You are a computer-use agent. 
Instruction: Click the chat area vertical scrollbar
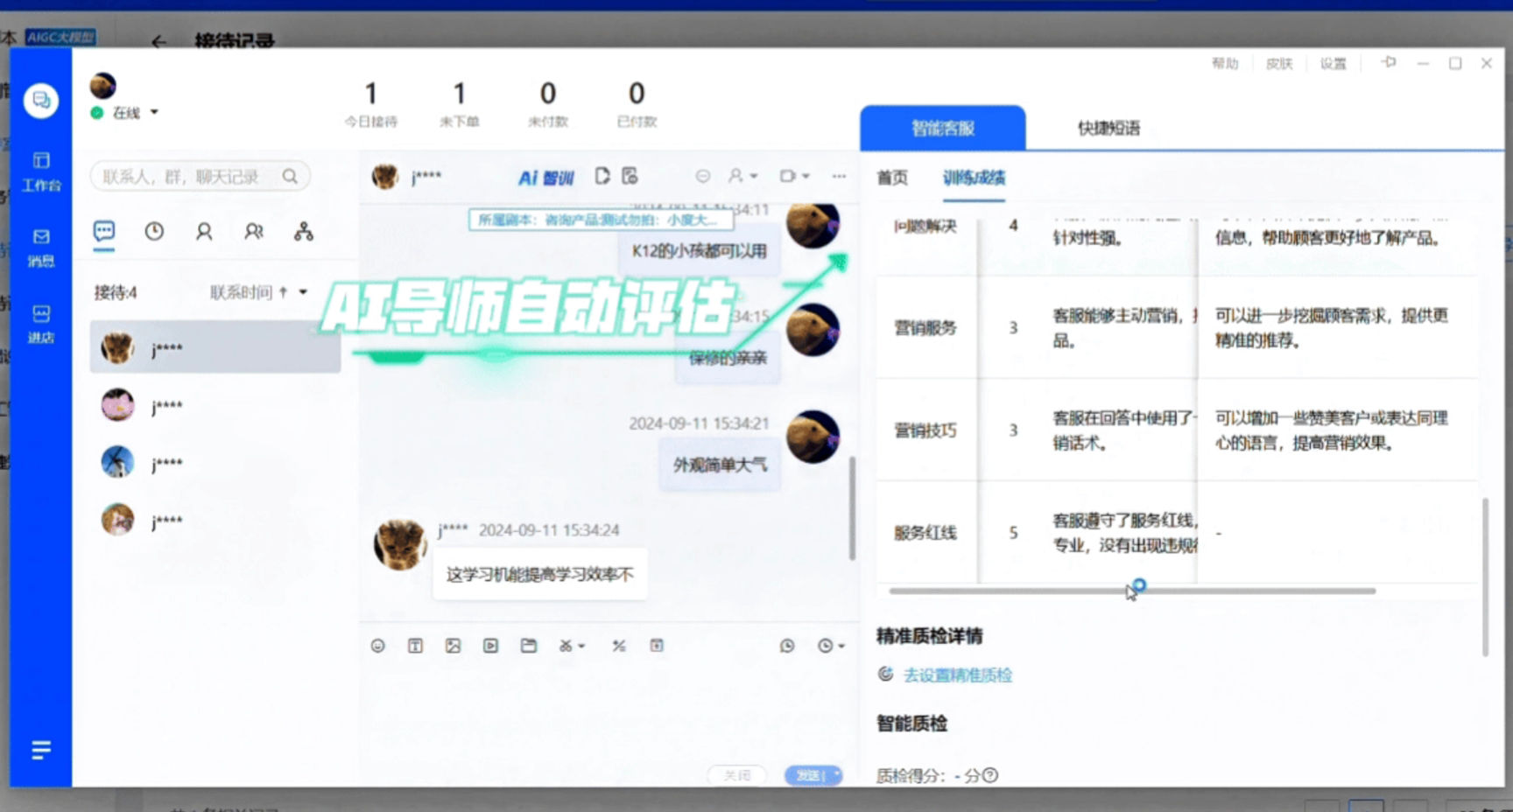tap(851, 507)
